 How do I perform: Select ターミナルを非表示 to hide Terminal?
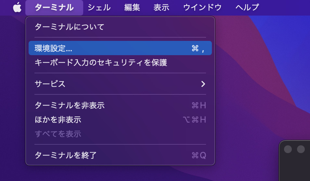tap(120, 105)
